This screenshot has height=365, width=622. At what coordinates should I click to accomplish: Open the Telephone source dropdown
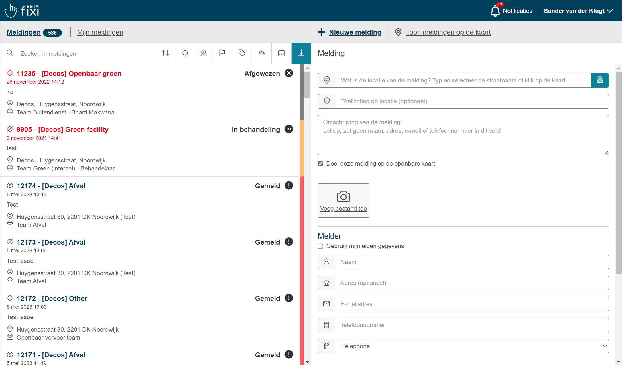(472, 346)
